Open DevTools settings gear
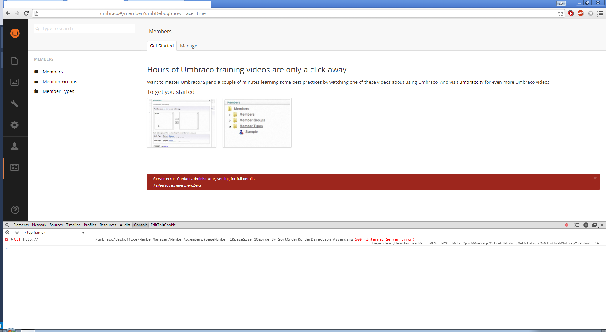The width and height of the screenshot is (606, 332). click(x=586, y=225)
